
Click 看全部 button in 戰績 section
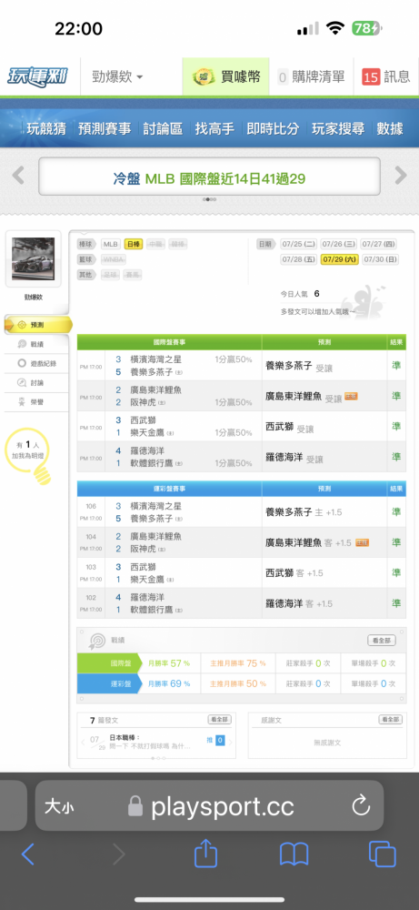[382, 640]
